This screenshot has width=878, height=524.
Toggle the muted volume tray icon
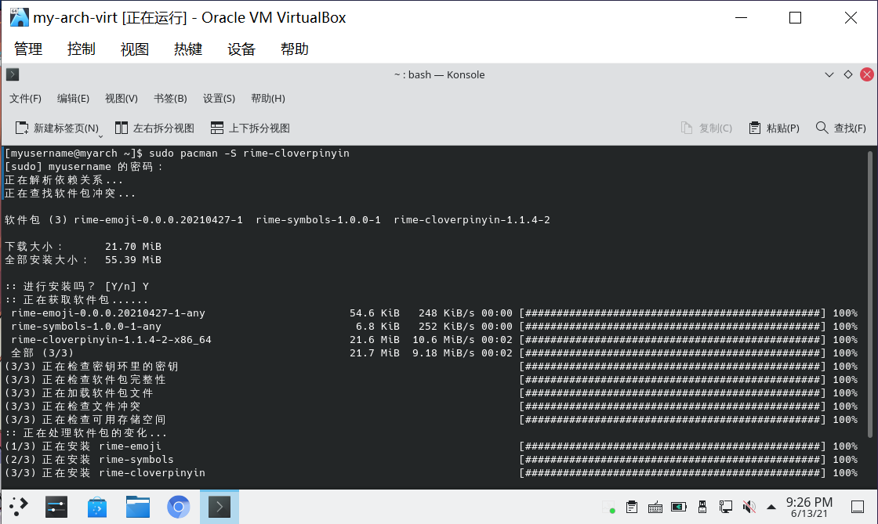coord(749,507)
